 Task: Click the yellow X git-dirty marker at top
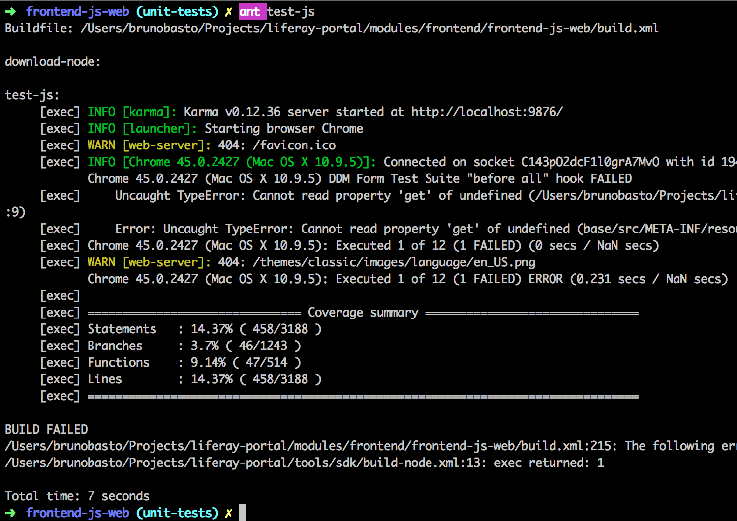point(228,12)
